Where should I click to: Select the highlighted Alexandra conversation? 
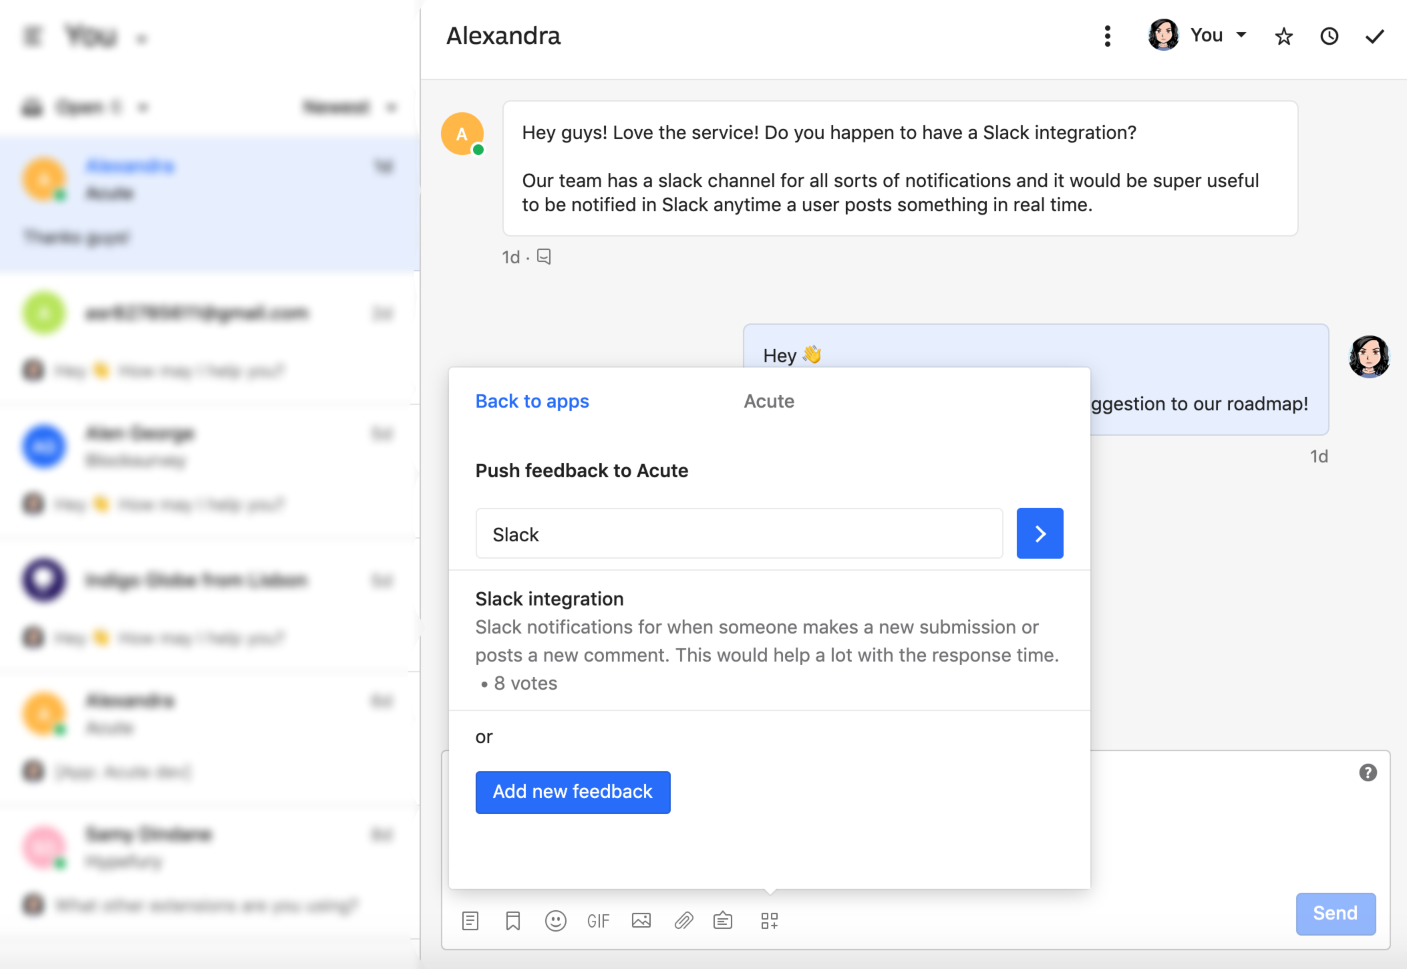click(x=209, y=204)
